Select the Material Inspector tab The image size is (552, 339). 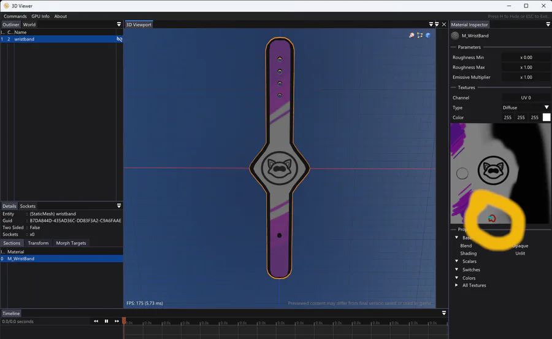click(x=469, y=25)
